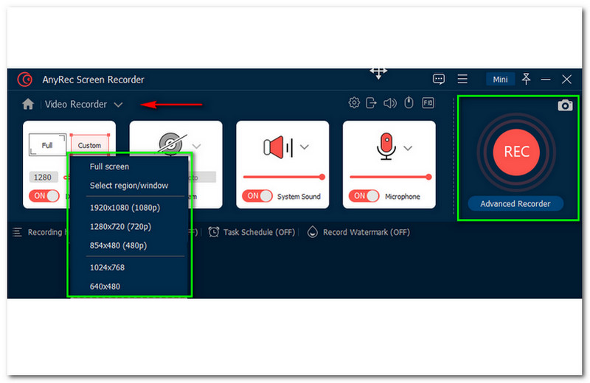Minimize the AnyRec window
This screenshot has width=590, height=383.
546,80
